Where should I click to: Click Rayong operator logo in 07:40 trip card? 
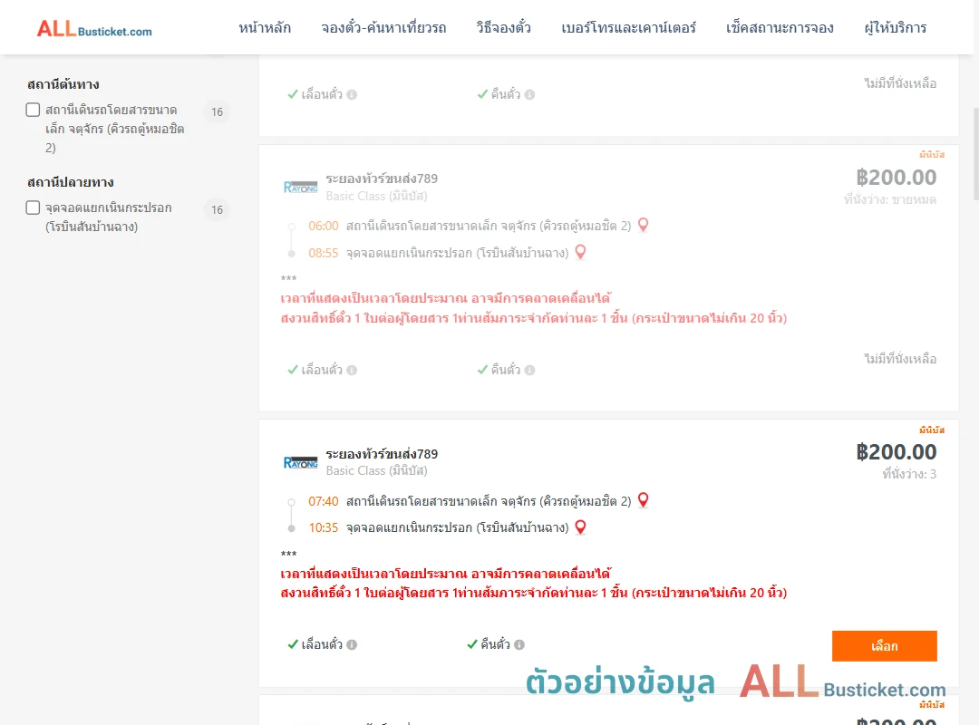pos(300,463)
